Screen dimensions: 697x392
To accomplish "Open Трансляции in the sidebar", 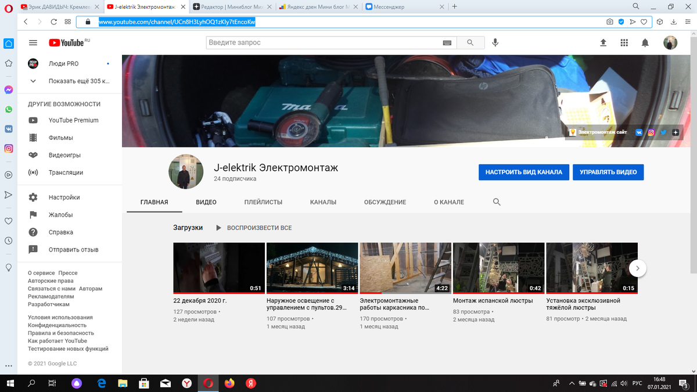I will 69,172.
